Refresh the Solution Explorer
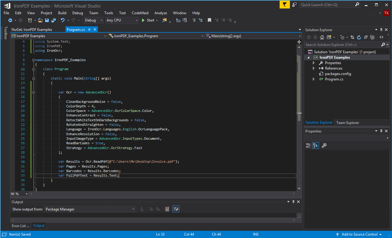 [x=359, y=37]
